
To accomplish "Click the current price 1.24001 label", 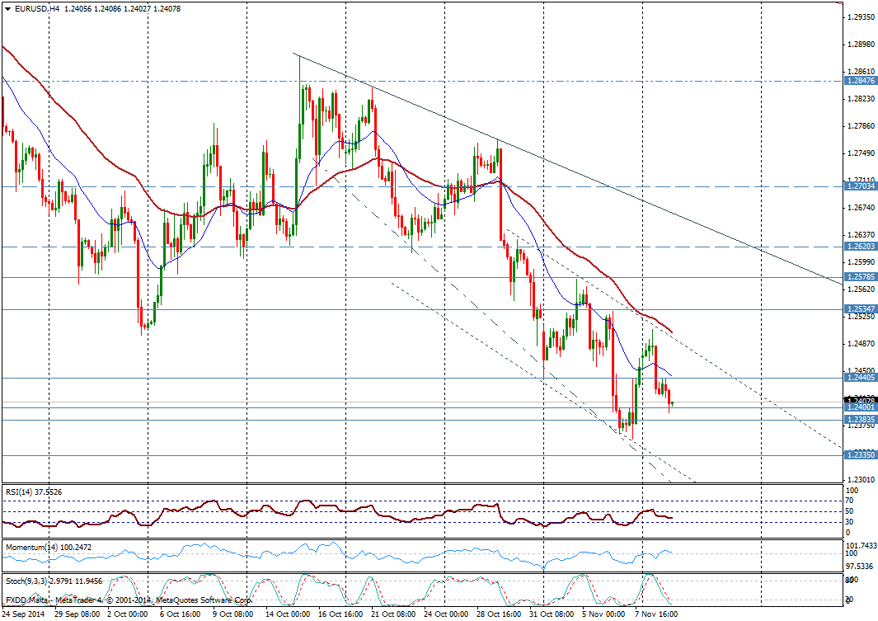I will click(860, 407).
